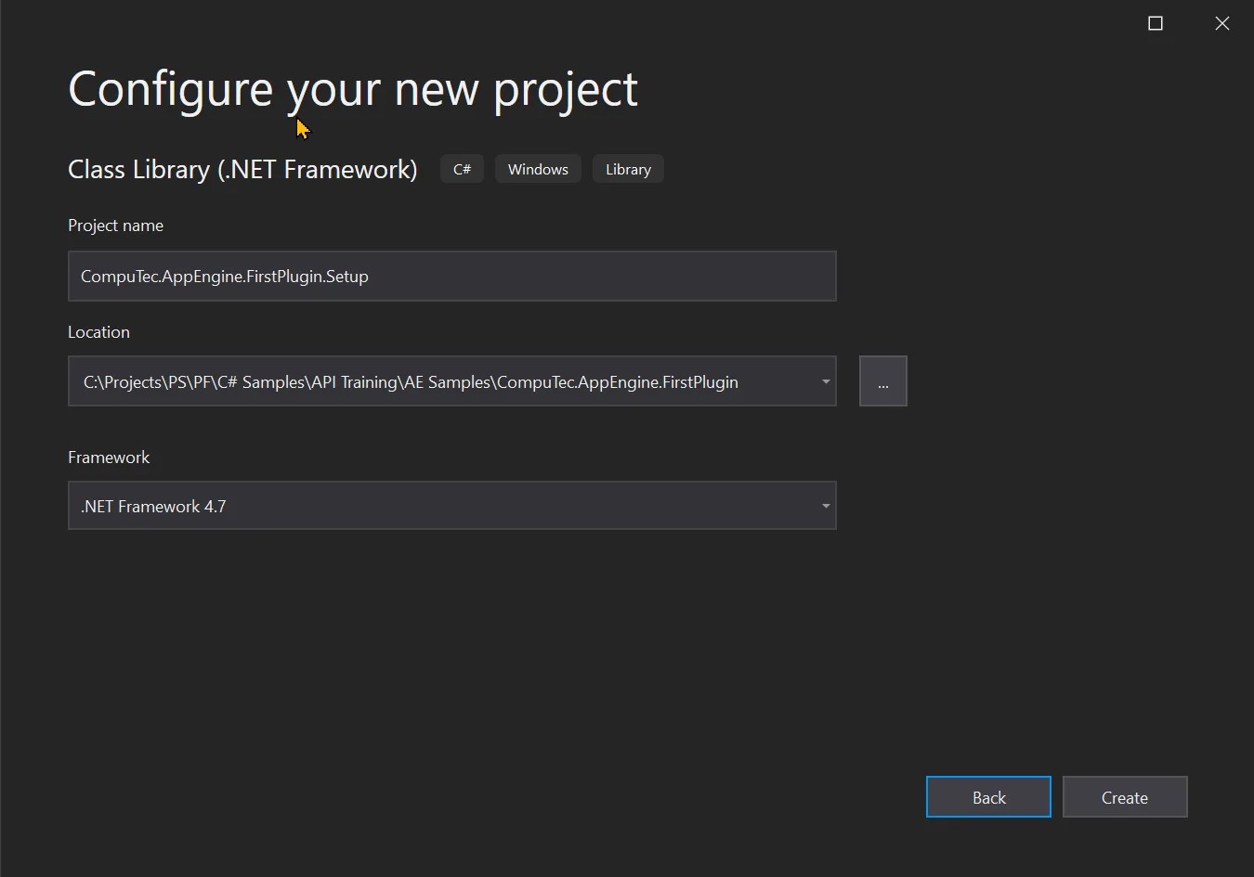The height and width of the screenshot is (877, 1254).
Task: Expand the Framework dropdown
Action: (x=452, y=505)
